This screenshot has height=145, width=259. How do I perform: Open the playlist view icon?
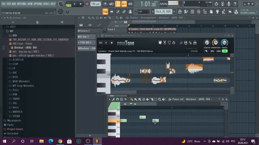click(x=180, y=12)
